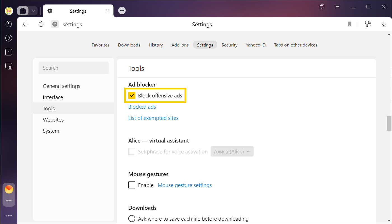Expand the tab group dropdown arrow
This screenshot has width=392, height=224.
click(33, 11)
